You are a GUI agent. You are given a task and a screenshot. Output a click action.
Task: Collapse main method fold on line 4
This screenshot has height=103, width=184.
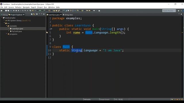click(x=51, y=29)
